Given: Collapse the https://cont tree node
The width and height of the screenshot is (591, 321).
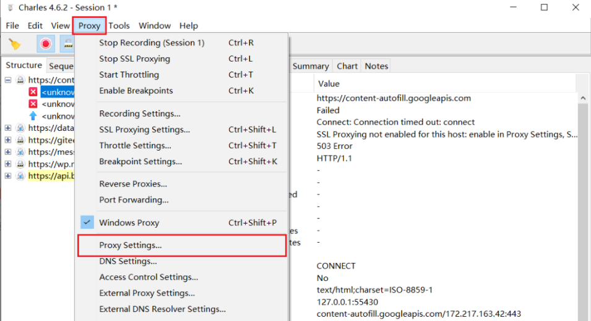Looking at the screenshot, I should click(8, 80).
